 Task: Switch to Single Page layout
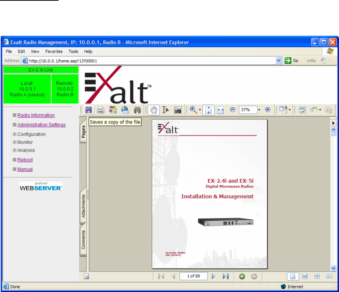point(293,276)
